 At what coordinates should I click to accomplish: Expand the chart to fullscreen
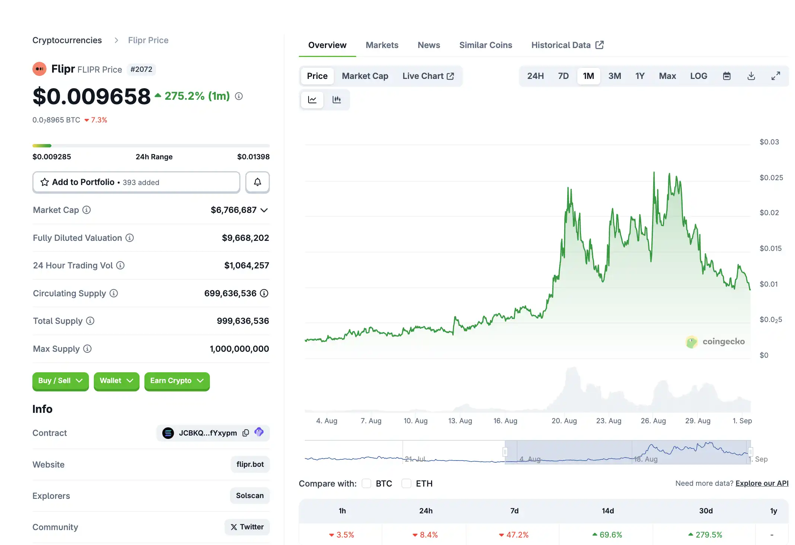pyautogui.click(x=776, y=76)
